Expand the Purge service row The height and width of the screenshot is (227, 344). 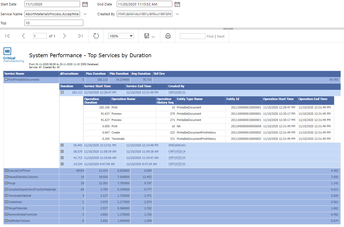coord(6,183)
